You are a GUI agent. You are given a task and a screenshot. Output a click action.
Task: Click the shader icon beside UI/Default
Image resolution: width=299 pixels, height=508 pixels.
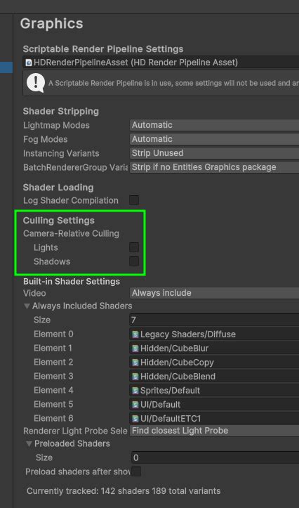135,405
